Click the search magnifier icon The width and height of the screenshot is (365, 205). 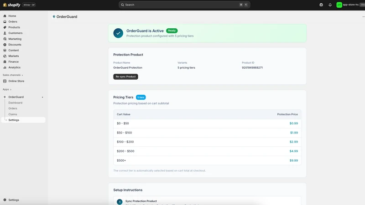(x=122, y=5)
